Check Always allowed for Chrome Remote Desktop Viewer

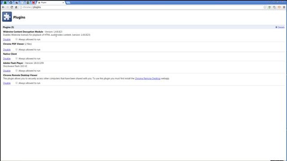17,83
